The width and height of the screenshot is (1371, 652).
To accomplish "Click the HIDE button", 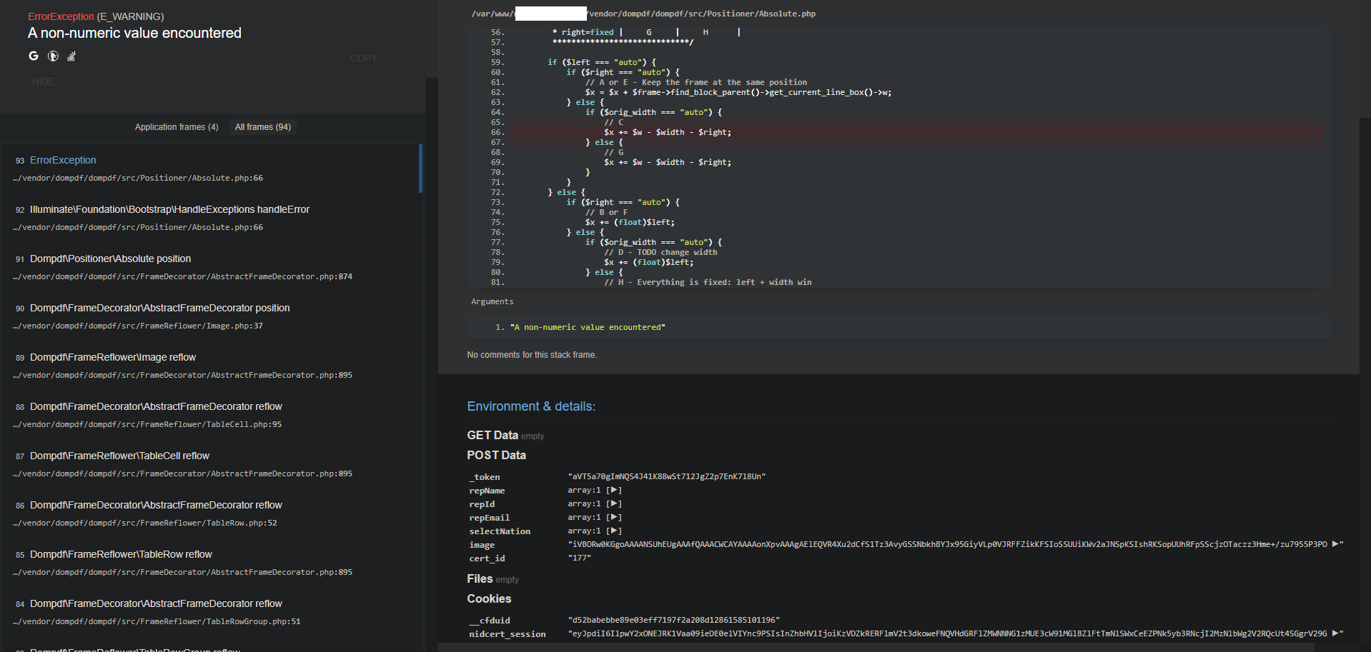I will point(43,81).
